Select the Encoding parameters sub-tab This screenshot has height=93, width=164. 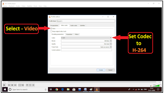(x=58, y=34)
